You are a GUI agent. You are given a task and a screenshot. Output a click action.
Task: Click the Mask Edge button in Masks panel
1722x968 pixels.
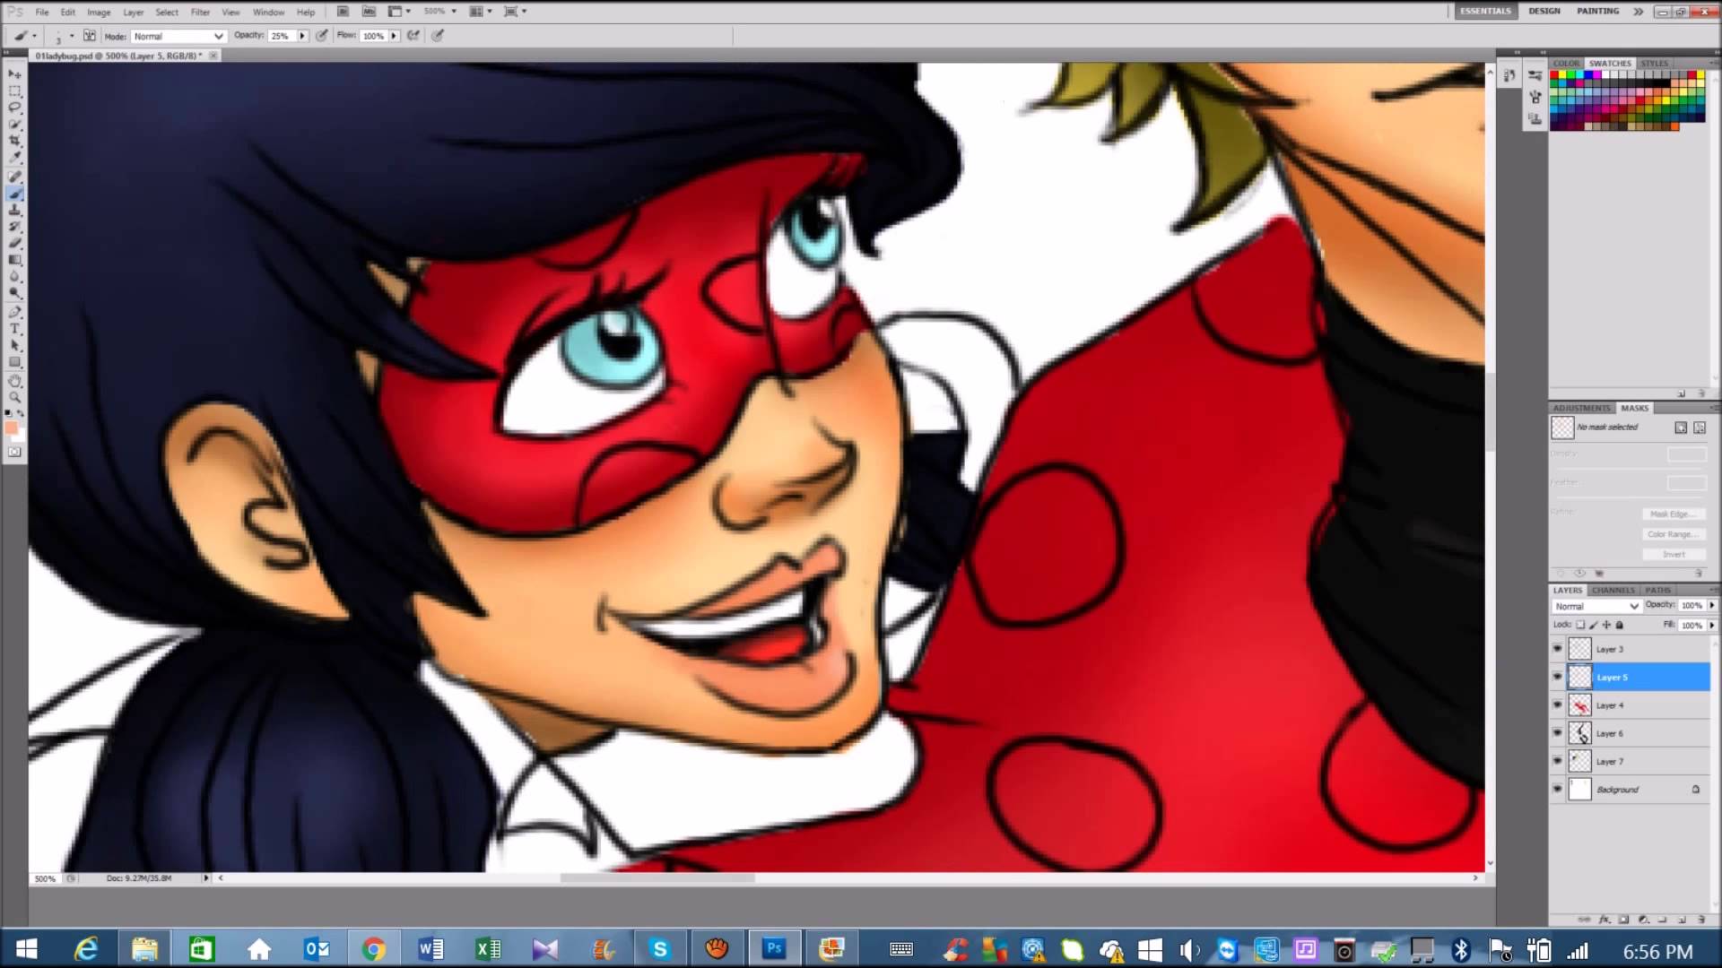coord(1674,514)
